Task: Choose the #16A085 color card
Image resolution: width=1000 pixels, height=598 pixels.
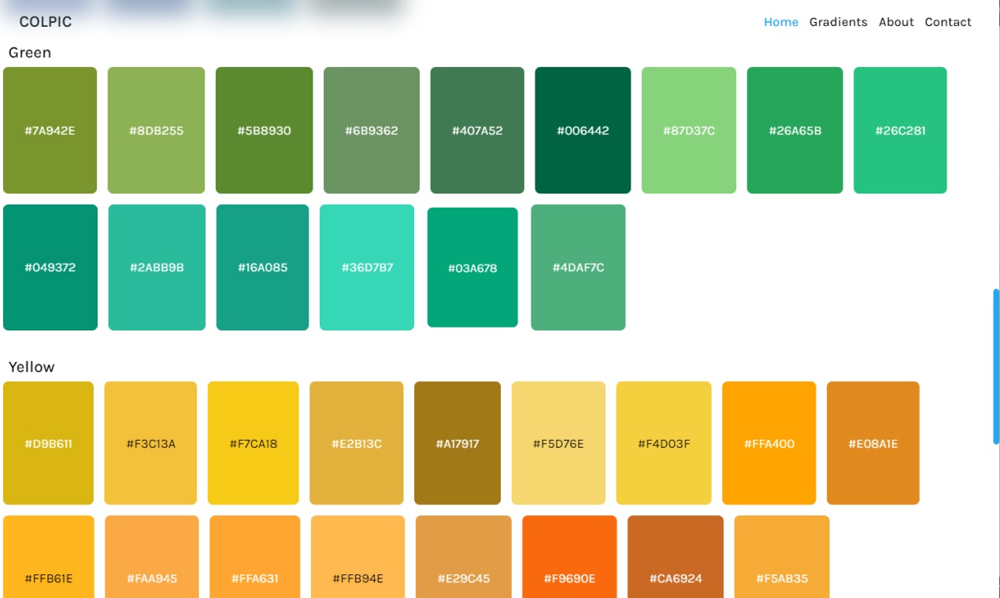Action: pos(262,268)
